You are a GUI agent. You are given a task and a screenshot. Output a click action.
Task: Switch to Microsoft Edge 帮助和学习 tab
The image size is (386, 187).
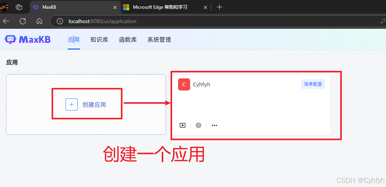(160, 7)
